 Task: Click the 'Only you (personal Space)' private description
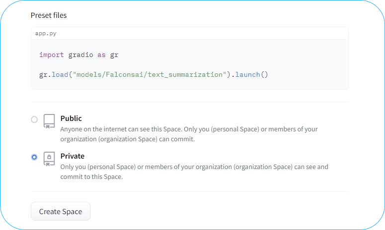194,172
